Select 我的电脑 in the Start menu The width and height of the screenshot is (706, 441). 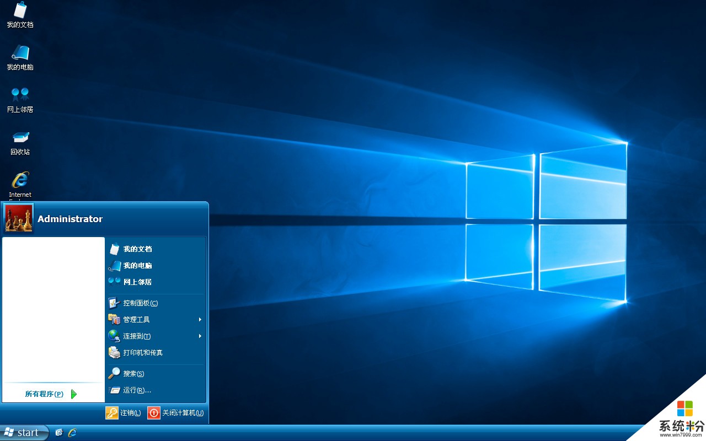137,266
